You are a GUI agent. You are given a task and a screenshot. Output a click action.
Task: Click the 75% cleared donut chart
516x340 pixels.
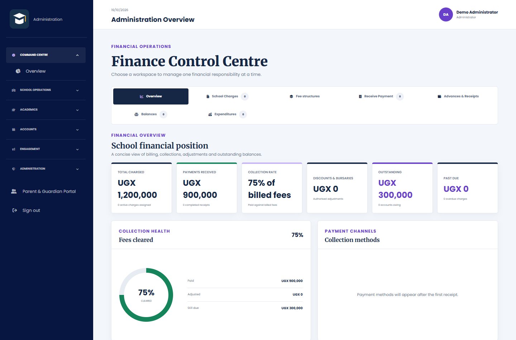click(x=146, y=295)
